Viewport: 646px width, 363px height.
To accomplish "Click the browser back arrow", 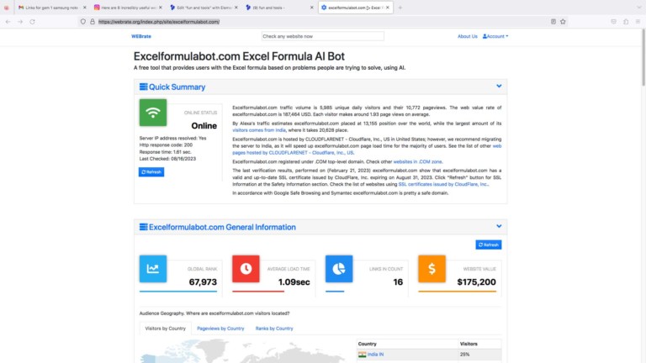I will (x=8, y=21).
